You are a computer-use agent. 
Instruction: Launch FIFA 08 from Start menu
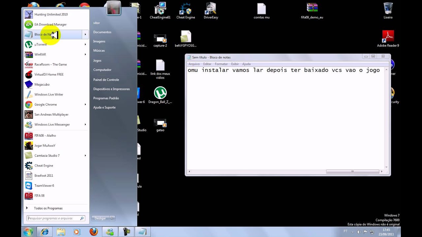tap(56, 196)
